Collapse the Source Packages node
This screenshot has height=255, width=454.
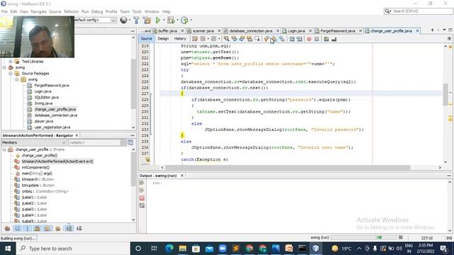coord(11,74)
